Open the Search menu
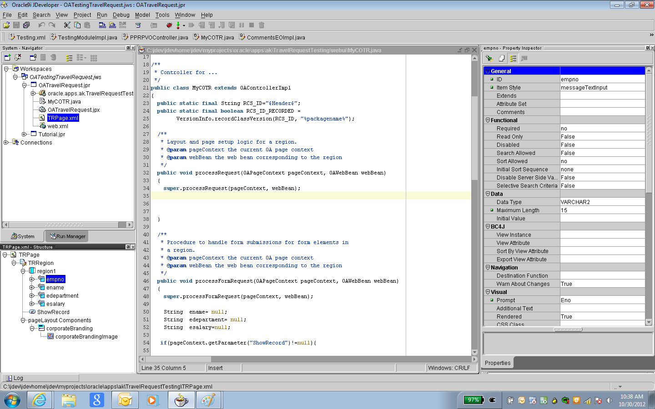 [41, 15]
